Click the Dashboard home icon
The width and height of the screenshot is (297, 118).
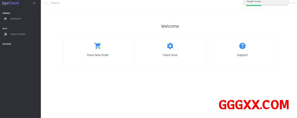coord(5,19)
